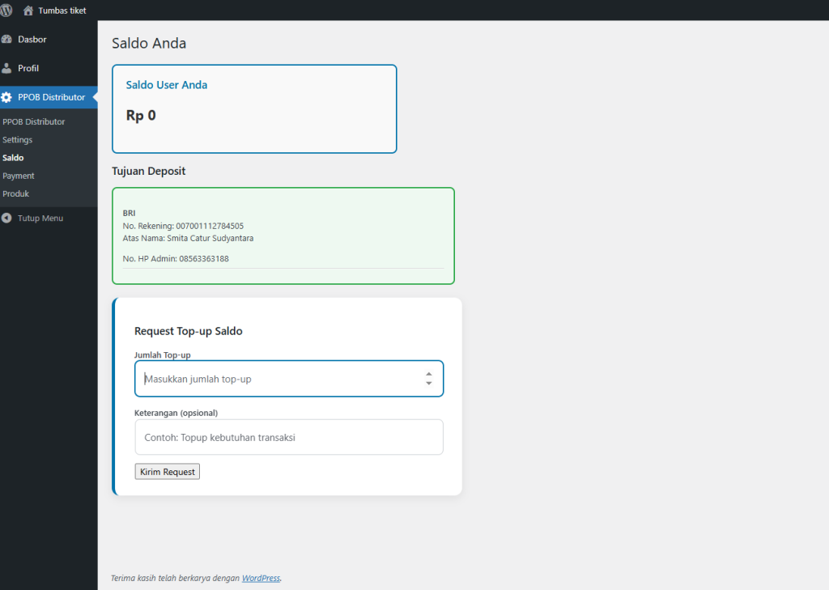Open the Tumbas tiket site name link

tap(62, 11)
